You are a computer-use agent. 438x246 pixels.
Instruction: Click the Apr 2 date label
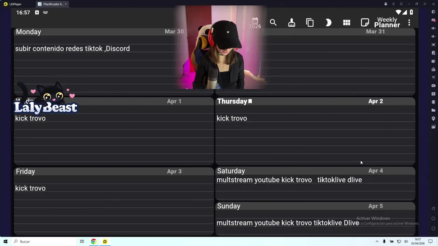[x=375, y=101]
